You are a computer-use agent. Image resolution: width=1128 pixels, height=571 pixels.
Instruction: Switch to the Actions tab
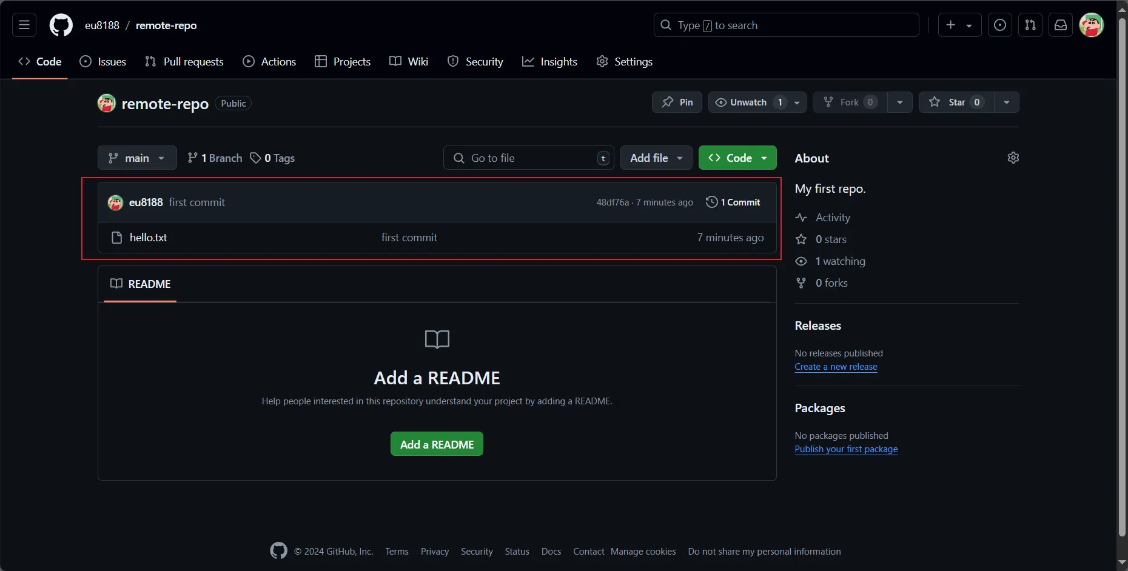coord(269,62)
